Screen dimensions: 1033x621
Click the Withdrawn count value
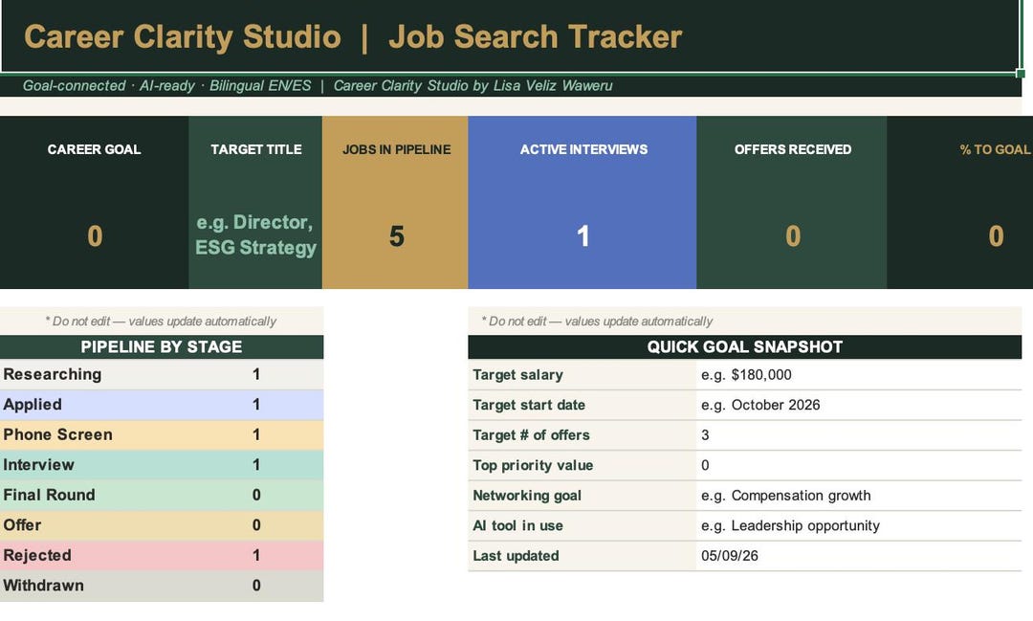(256, 586)
